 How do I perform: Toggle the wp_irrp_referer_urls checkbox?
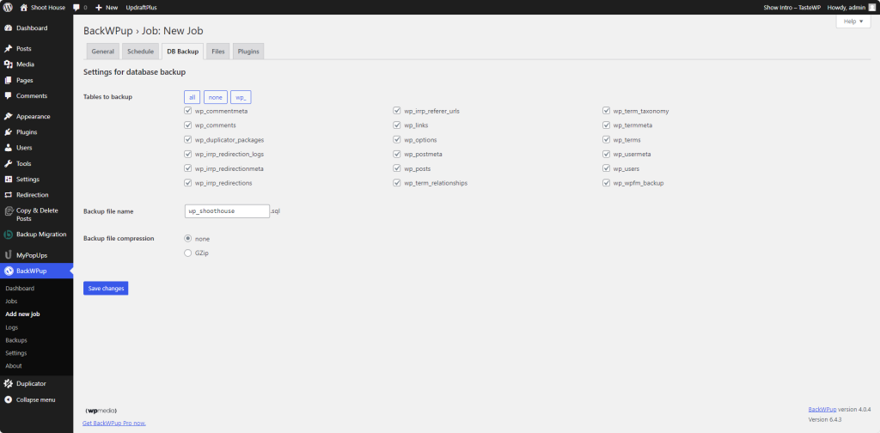[x=397, y=111]
